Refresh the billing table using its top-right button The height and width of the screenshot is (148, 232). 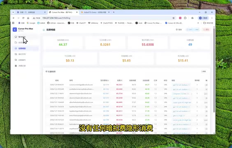click(204, 72)
